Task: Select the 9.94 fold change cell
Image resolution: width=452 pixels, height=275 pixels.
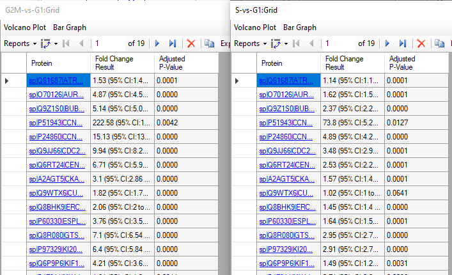Action: (123, 151)
